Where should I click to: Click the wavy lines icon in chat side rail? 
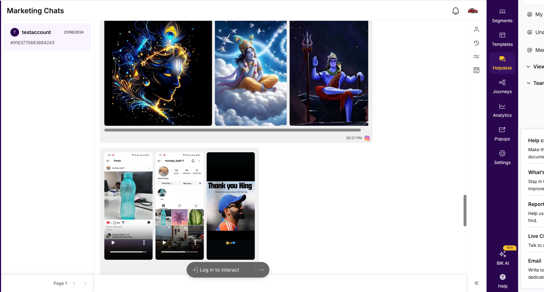[476, 57]
